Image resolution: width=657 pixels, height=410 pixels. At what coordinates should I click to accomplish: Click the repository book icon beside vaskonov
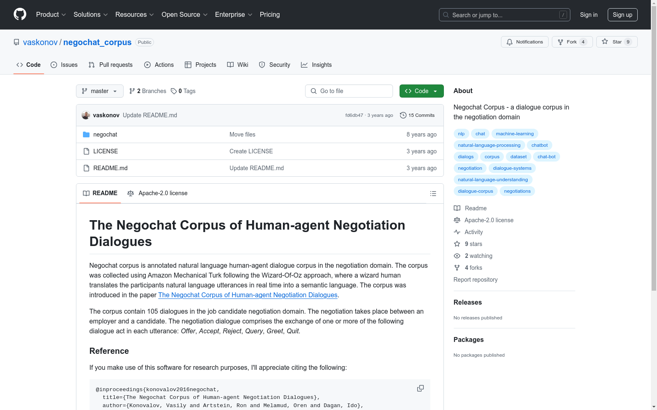pyautogui.click(x=16, y=42)
